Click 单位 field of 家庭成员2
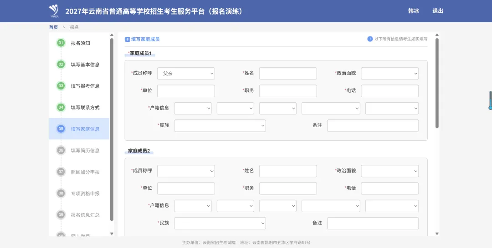The width and height of the screenshot is (492, 248). pos(186,188)
